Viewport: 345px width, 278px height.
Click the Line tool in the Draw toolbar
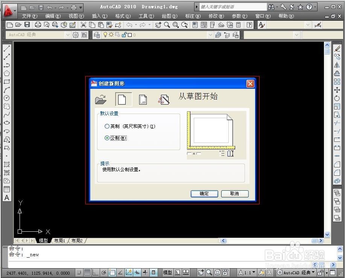pyautogui.click(x=6, y=48)
